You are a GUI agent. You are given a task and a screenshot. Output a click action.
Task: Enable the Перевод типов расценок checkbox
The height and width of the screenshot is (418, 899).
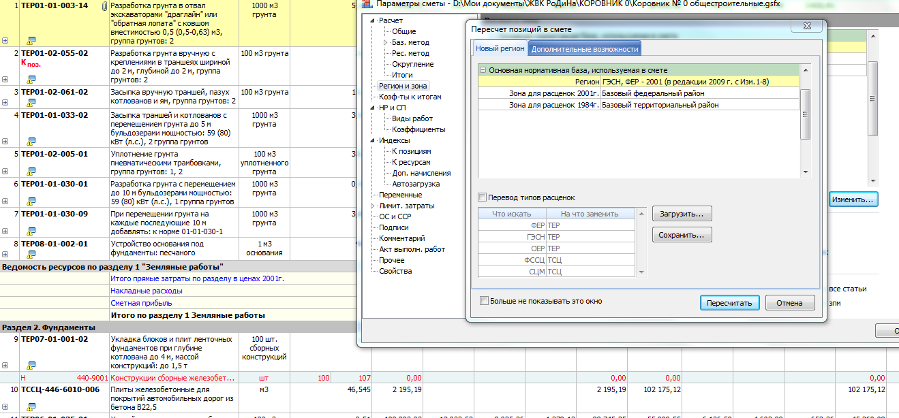pyautogui.click(x=483, y=197)
